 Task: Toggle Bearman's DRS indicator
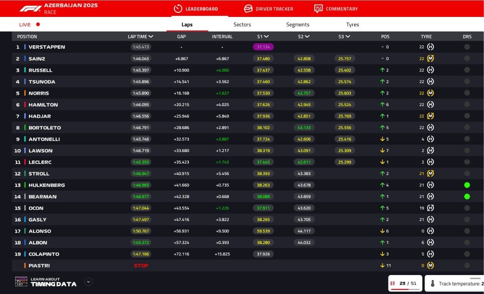tap(467, 196)
